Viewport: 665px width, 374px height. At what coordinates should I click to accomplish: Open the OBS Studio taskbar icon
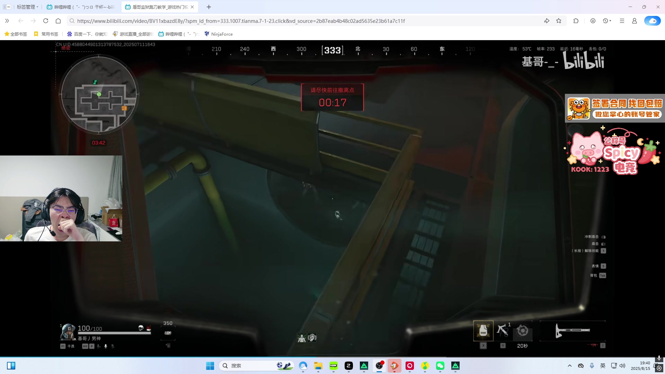(379, 366)
